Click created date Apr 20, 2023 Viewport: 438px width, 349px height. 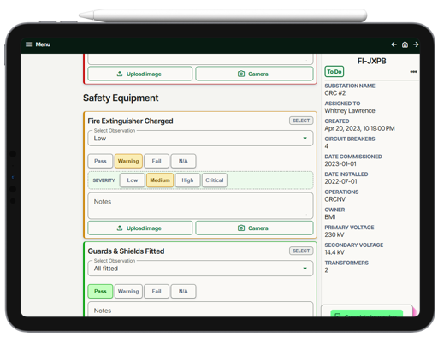[x=359, y=128]
